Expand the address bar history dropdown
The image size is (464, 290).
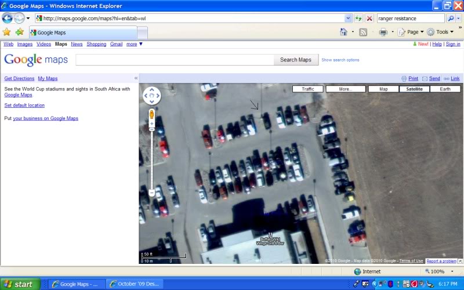coord(348,19)
